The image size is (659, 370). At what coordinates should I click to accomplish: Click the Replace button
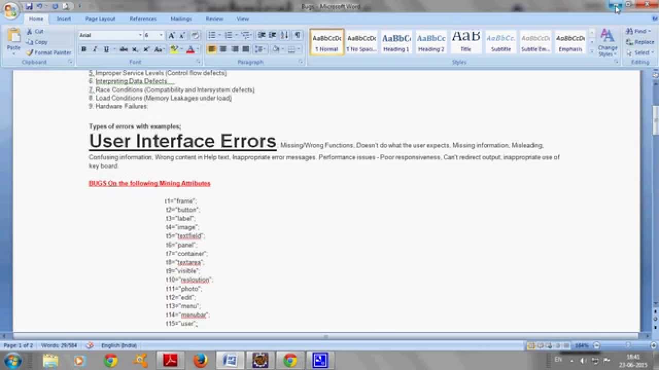click(x=640, y=42)
